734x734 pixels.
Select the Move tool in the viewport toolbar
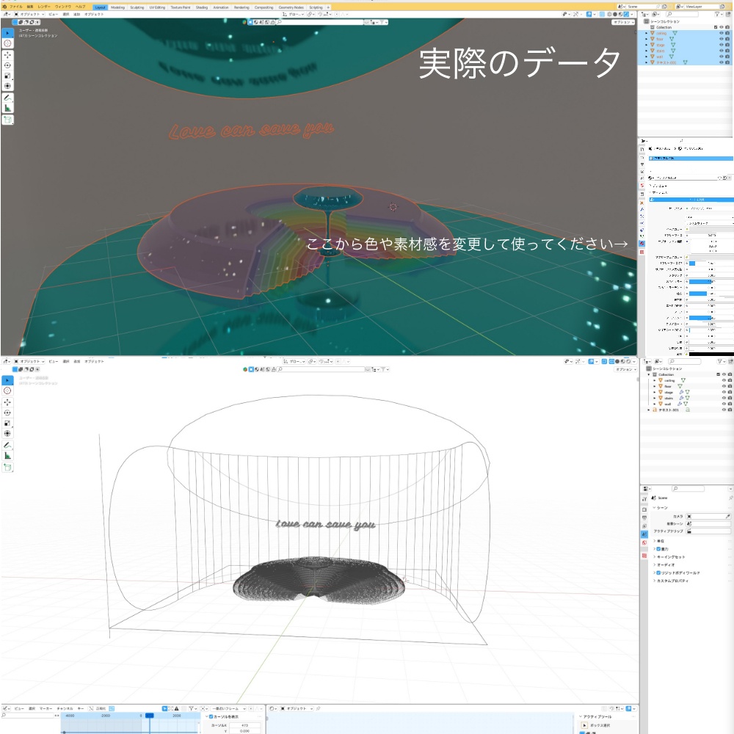coord(8,55)
